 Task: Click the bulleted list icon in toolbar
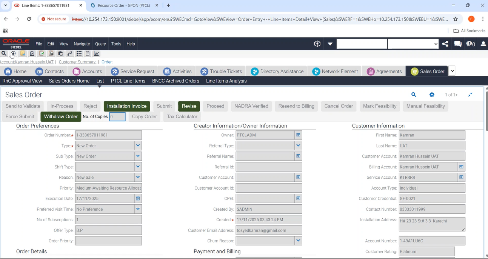pos(79,54)
